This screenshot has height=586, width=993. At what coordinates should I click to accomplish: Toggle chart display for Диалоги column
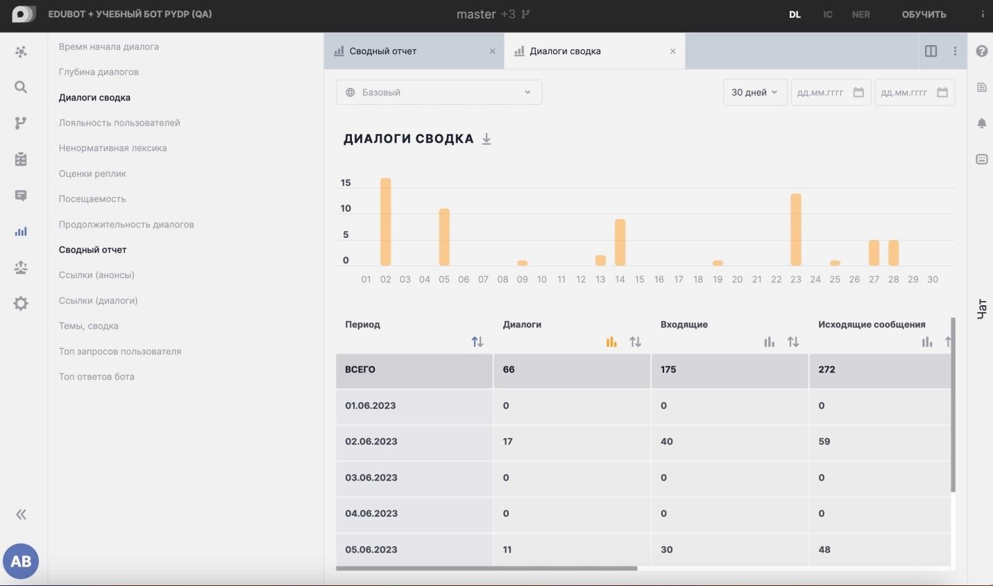click(611, 342)
